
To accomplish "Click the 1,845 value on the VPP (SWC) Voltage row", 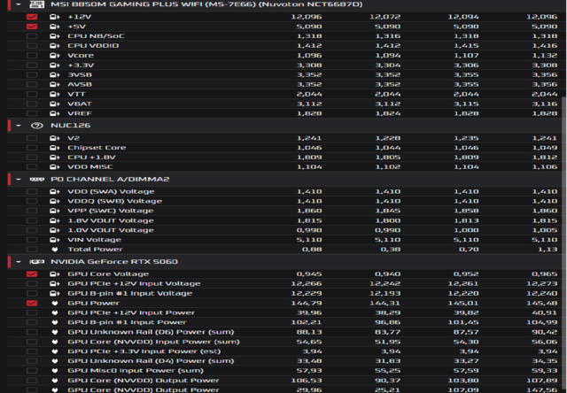I will click(388, 211).
